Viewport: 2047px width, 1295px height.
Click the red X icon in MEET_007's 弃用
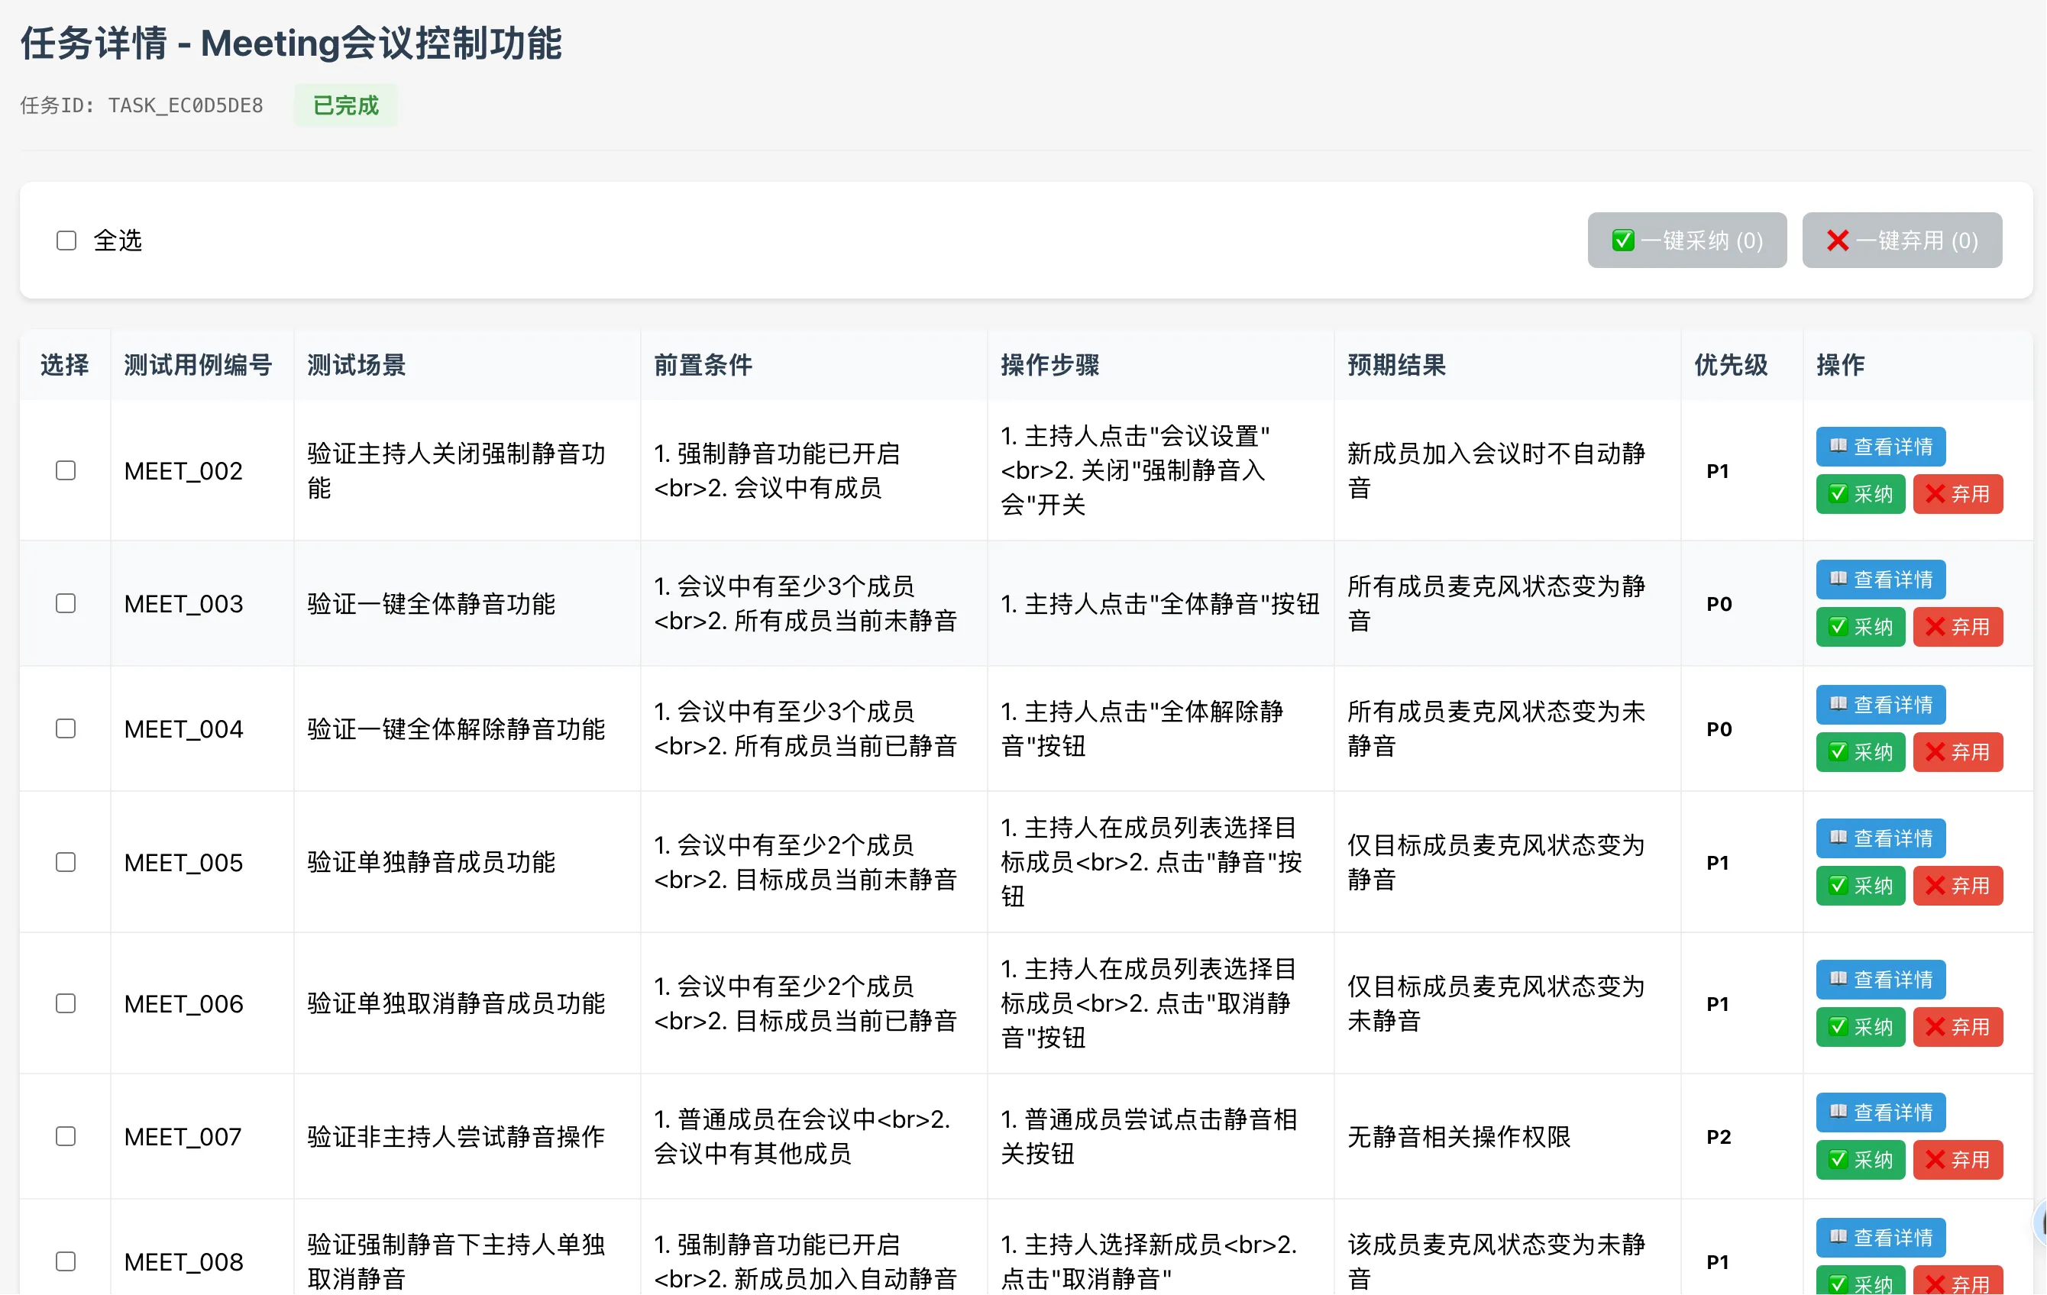[x=1935, y=1160]
